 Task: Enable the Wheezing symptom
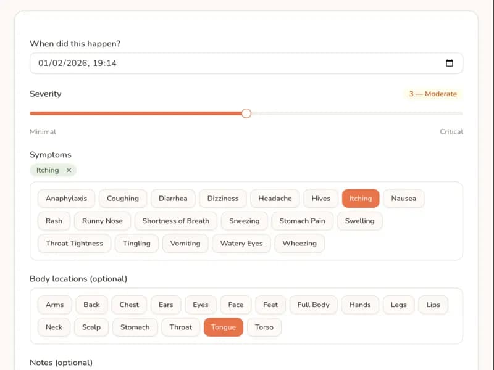(x=299, y=243)
